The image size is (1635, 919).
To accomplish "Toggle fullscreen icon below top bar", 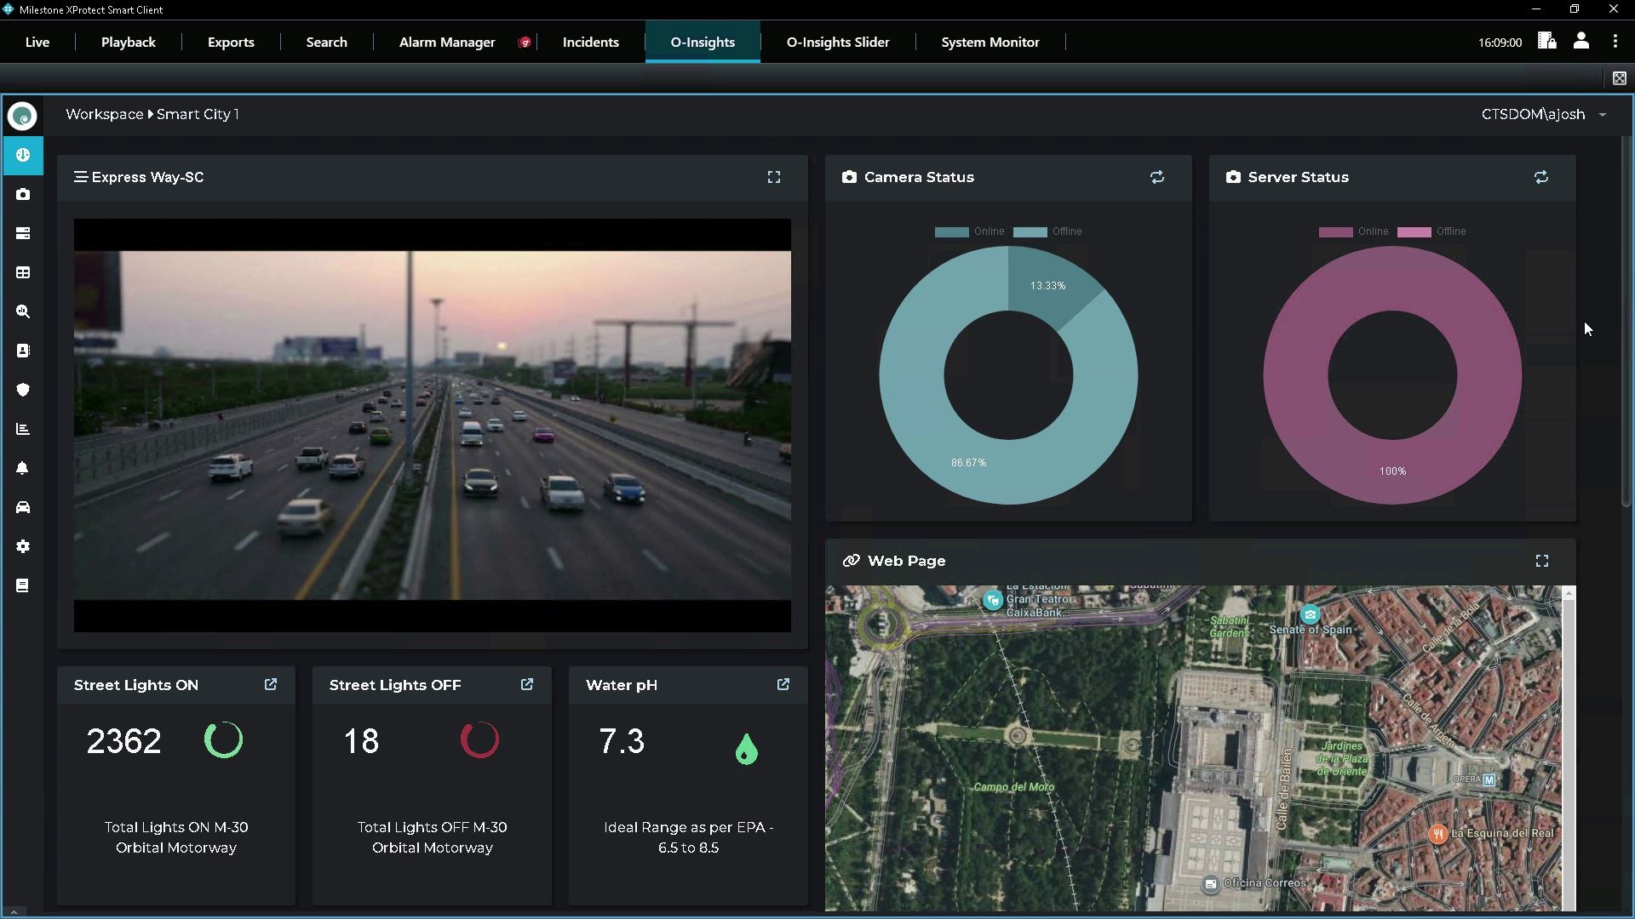I will coord(1620,78).
